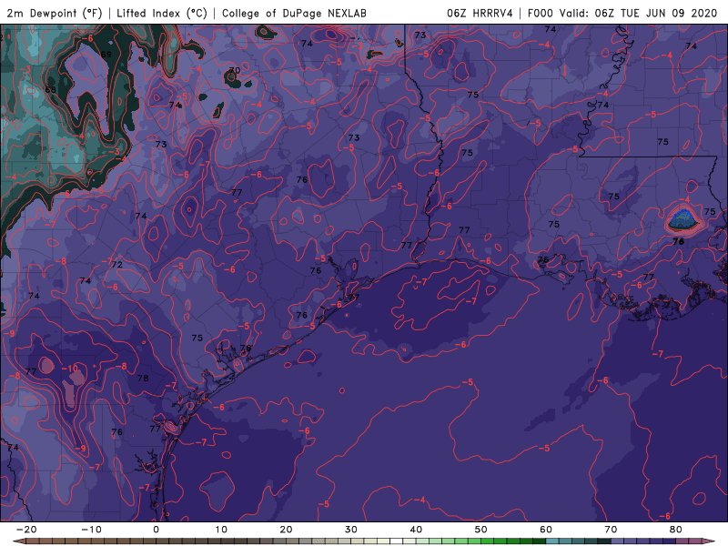
Task: Click the red '-10' lifted index contour label
Action: 70,369
